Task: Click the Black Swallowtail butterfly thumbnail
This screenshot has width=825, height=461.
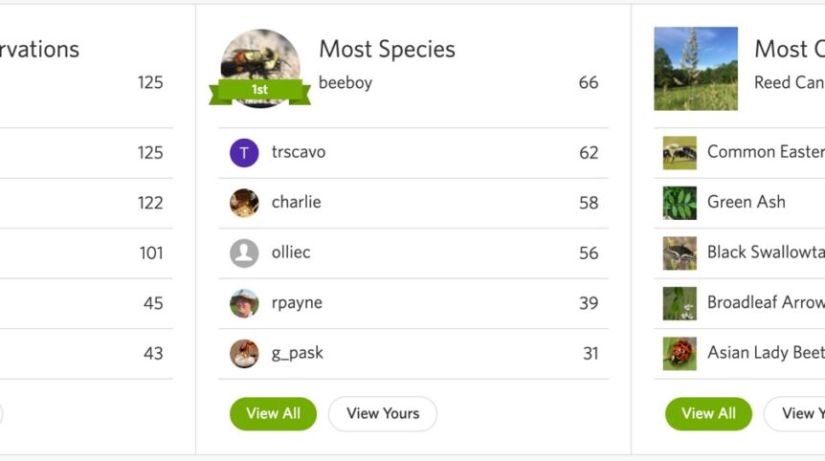Action: [680, 253]
